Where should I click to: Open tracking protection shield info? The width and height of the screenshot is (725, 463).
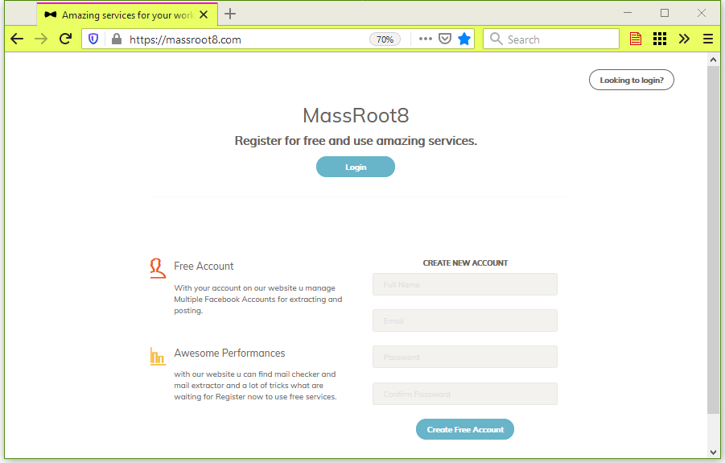tap(93, 39)
